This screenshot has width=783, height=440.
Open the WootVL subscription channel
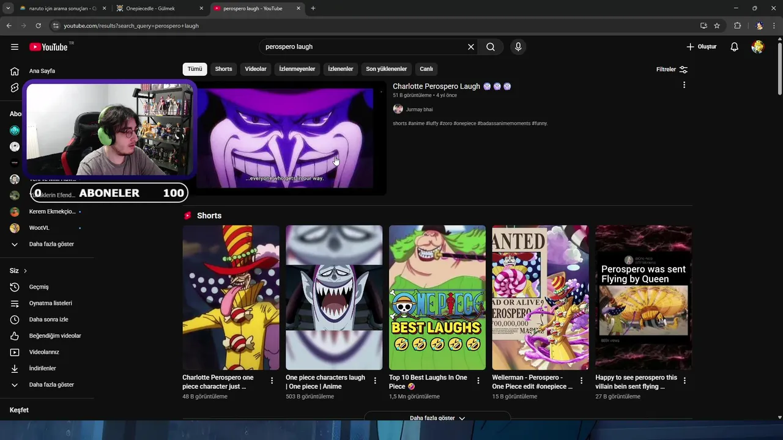coord(39,228)
